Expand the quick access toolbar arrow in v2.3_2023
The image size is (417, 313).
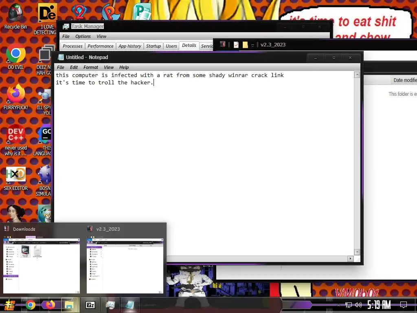point(252,45)
